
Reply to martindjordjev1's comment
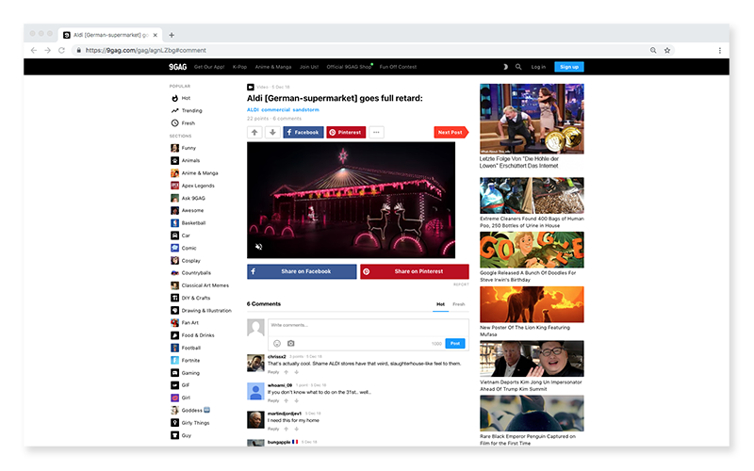coord(273,429)
